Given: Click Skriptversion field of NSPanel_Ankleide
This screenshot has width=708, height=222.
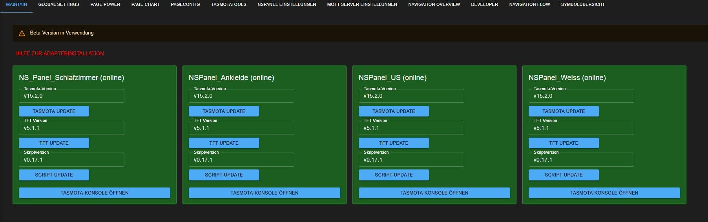Looking at the screenshot, I should [241, 160].
